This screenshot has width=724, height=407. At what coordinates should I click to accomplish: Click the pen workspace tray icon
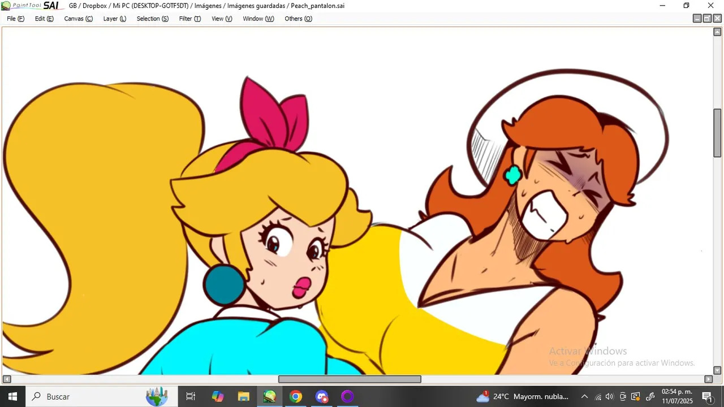pos(650,396)
